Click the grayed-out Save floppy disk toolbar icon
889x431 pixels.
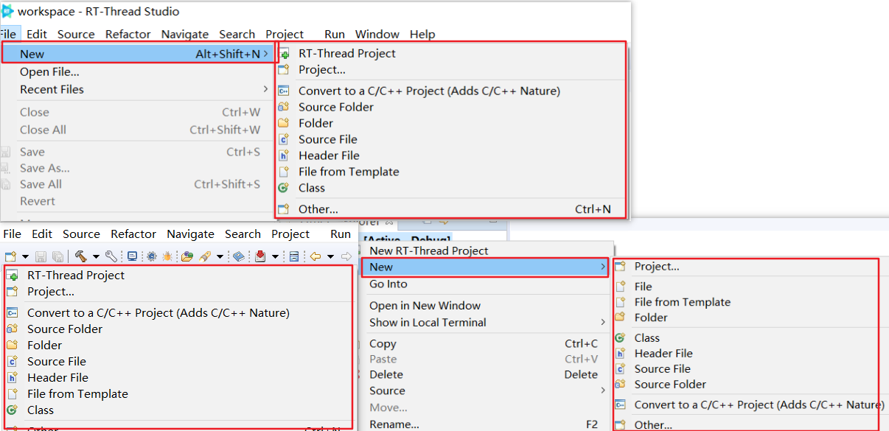[40, 256]
